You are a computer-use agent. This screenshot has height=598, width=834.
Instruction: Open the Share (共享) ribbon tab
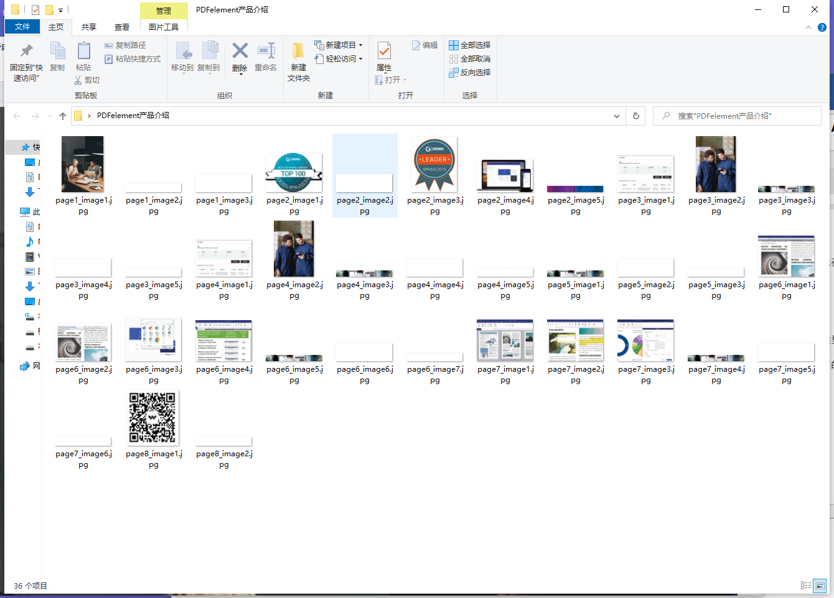(x=89, y=27)
